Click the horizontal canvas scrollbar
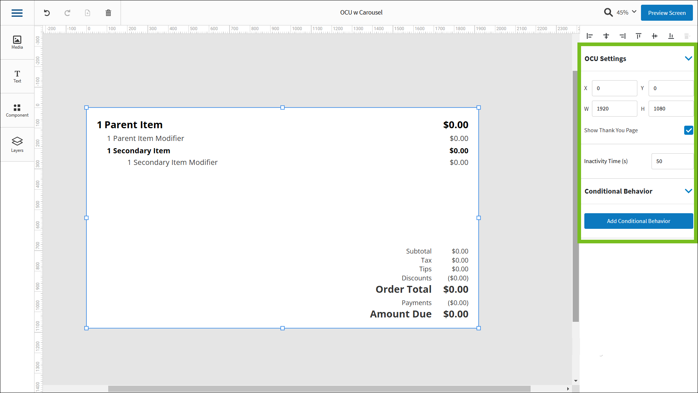 319,389
